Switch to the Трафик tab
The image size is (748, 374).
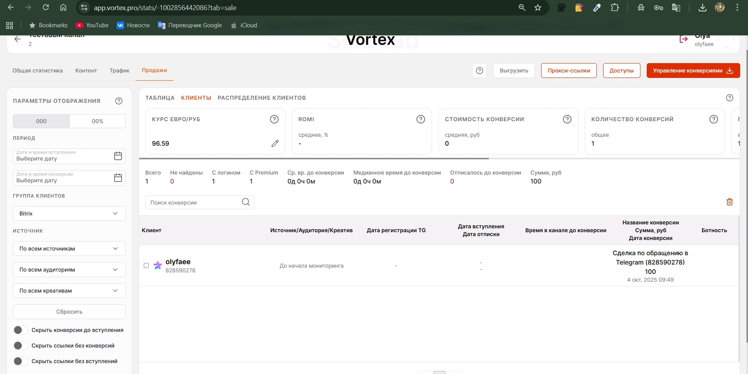119,71
